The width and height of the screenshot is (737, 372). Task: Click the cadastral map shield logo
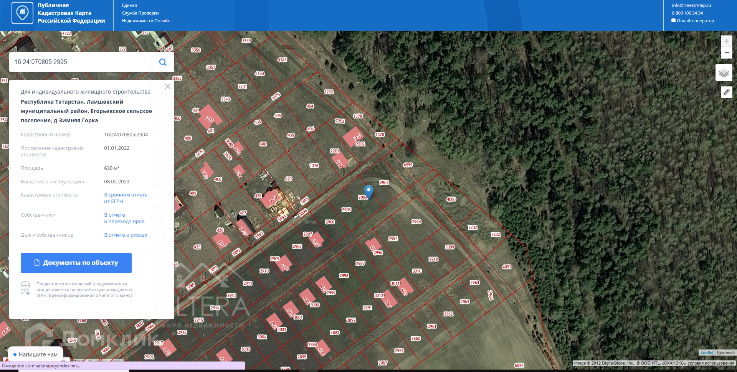(x=22, y=13)
